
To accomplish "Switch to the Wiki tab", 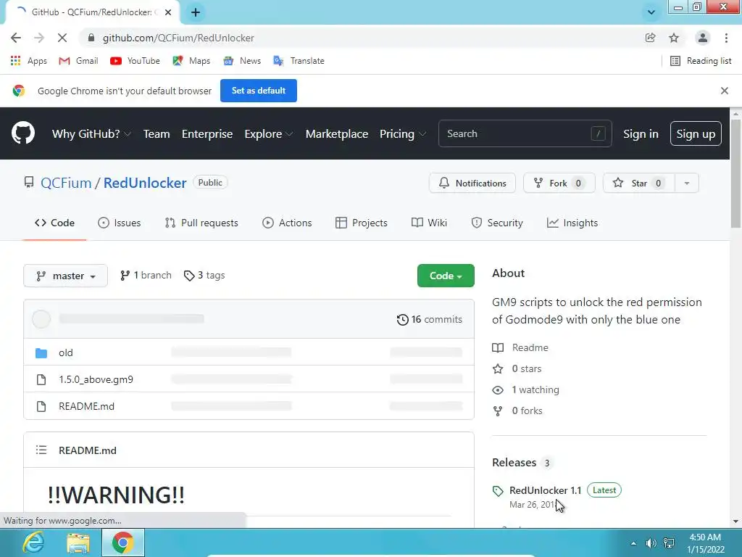I will click(429, 223).
